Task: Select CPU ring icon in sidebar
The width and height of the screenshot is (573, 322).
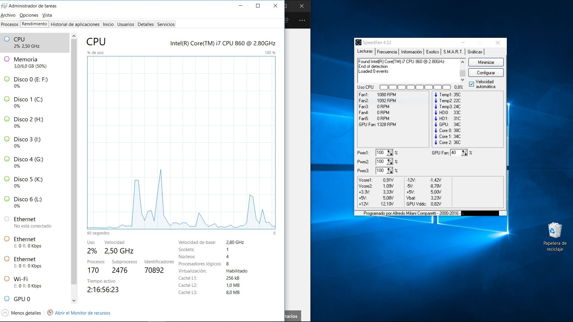Action: pos(7,39)
